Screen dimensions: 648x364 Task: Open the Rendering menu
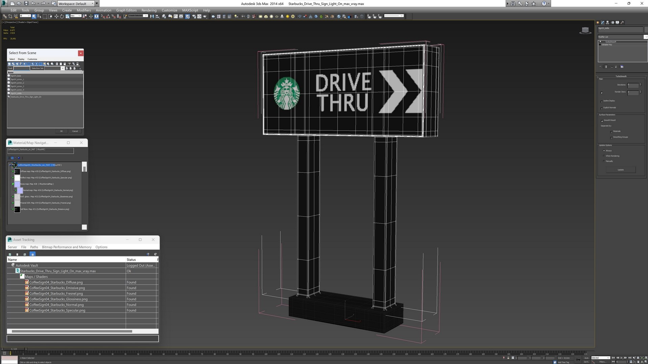pos(149,10)
